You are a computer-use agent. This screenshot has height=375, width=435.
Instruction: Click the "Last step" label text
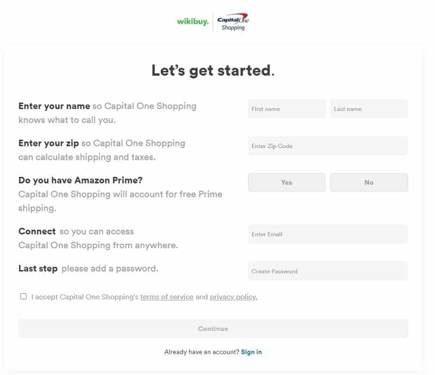tap(38, 269)
